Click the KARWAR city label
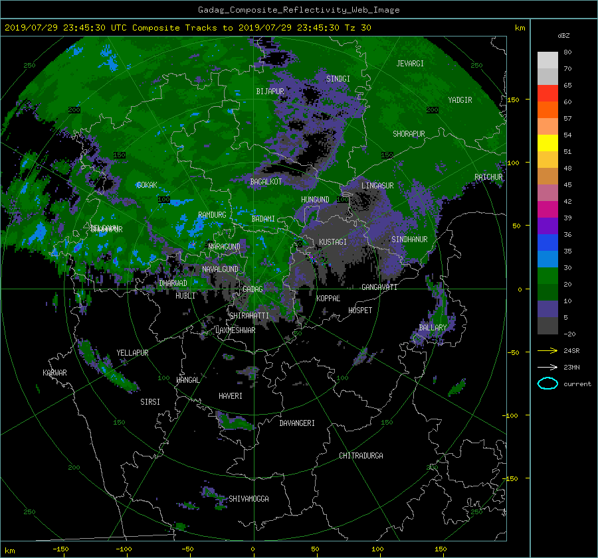The width and height of the screenshot is (598, 558). (x=54, y=373)
